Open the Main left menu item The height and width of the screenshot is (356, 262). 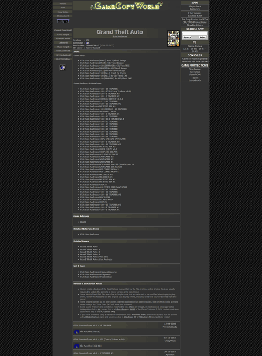(x=63, y=8)
